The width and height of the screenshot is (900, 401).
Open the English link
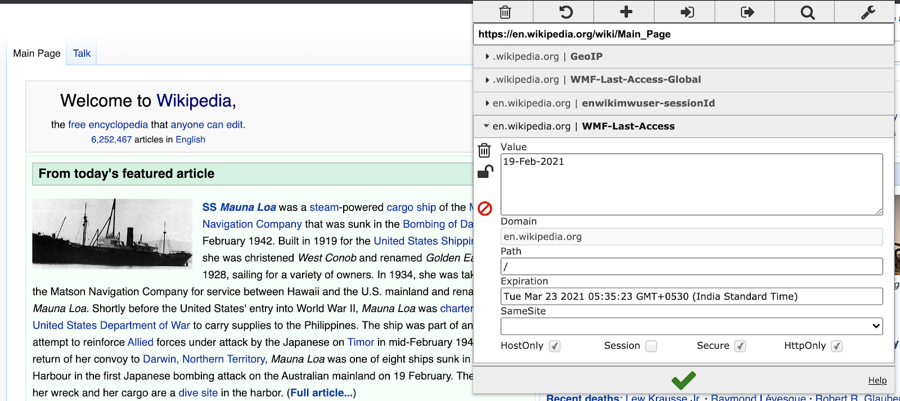click(x=190, y=139)
